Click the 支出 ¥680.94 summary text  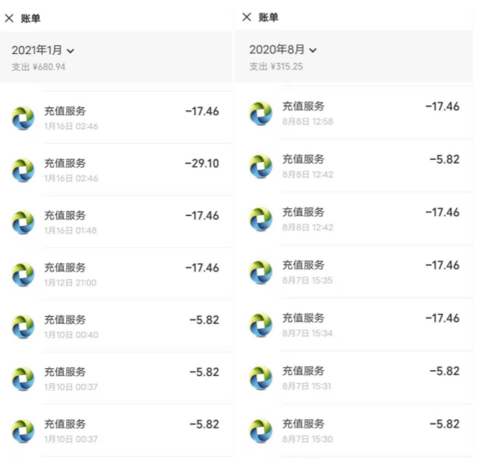coord(38,67)
